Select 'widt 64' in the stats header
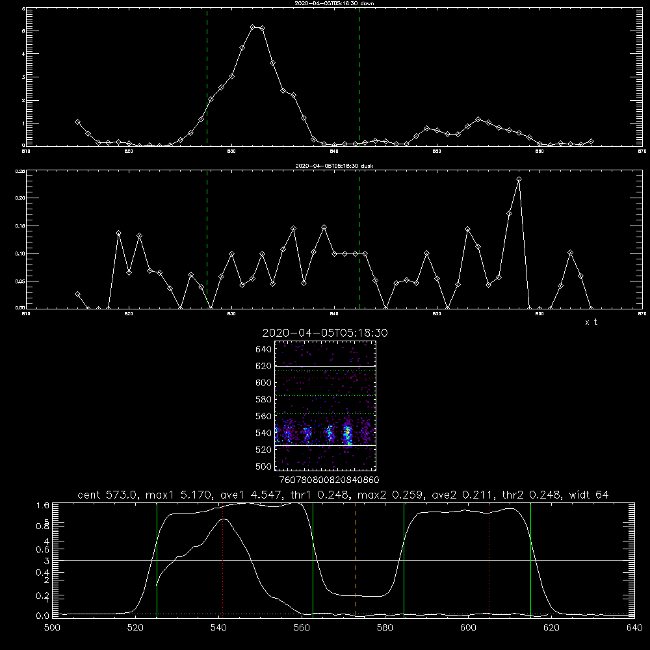 589,495
